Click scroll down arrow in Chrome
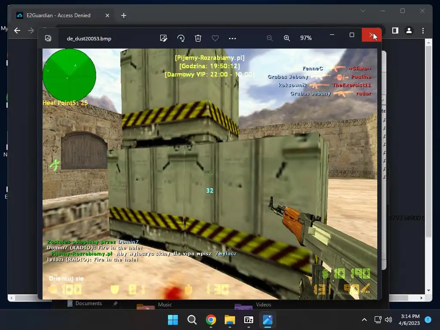The height and width of the screenshot is (330, 440). [x=428, y=290]
